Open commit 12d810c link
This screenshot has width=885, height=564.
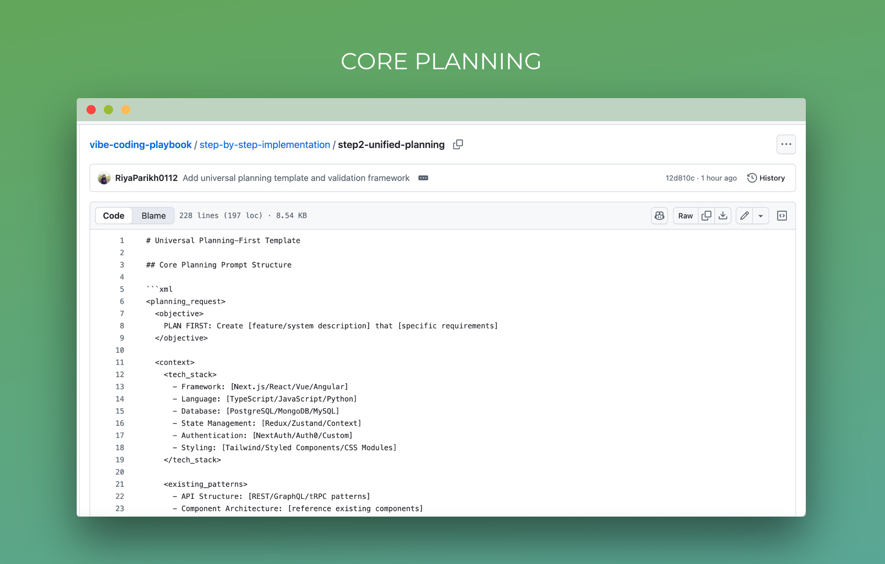tap(680, 178)
